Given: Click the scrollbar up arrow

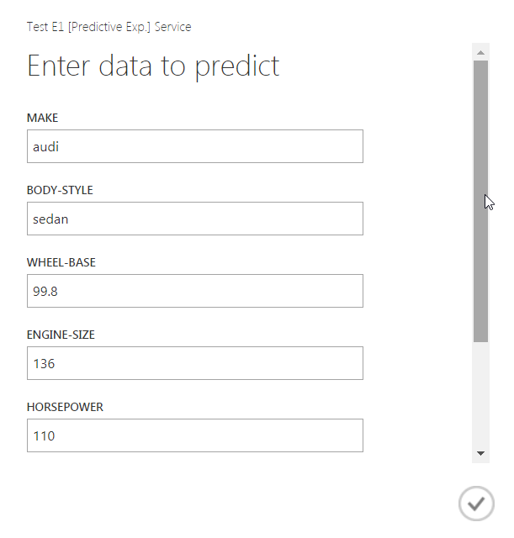Looking at the screenshot, I should (x=481, y=52).
